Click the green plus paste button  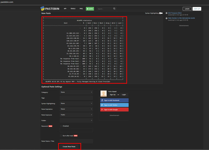90,9
